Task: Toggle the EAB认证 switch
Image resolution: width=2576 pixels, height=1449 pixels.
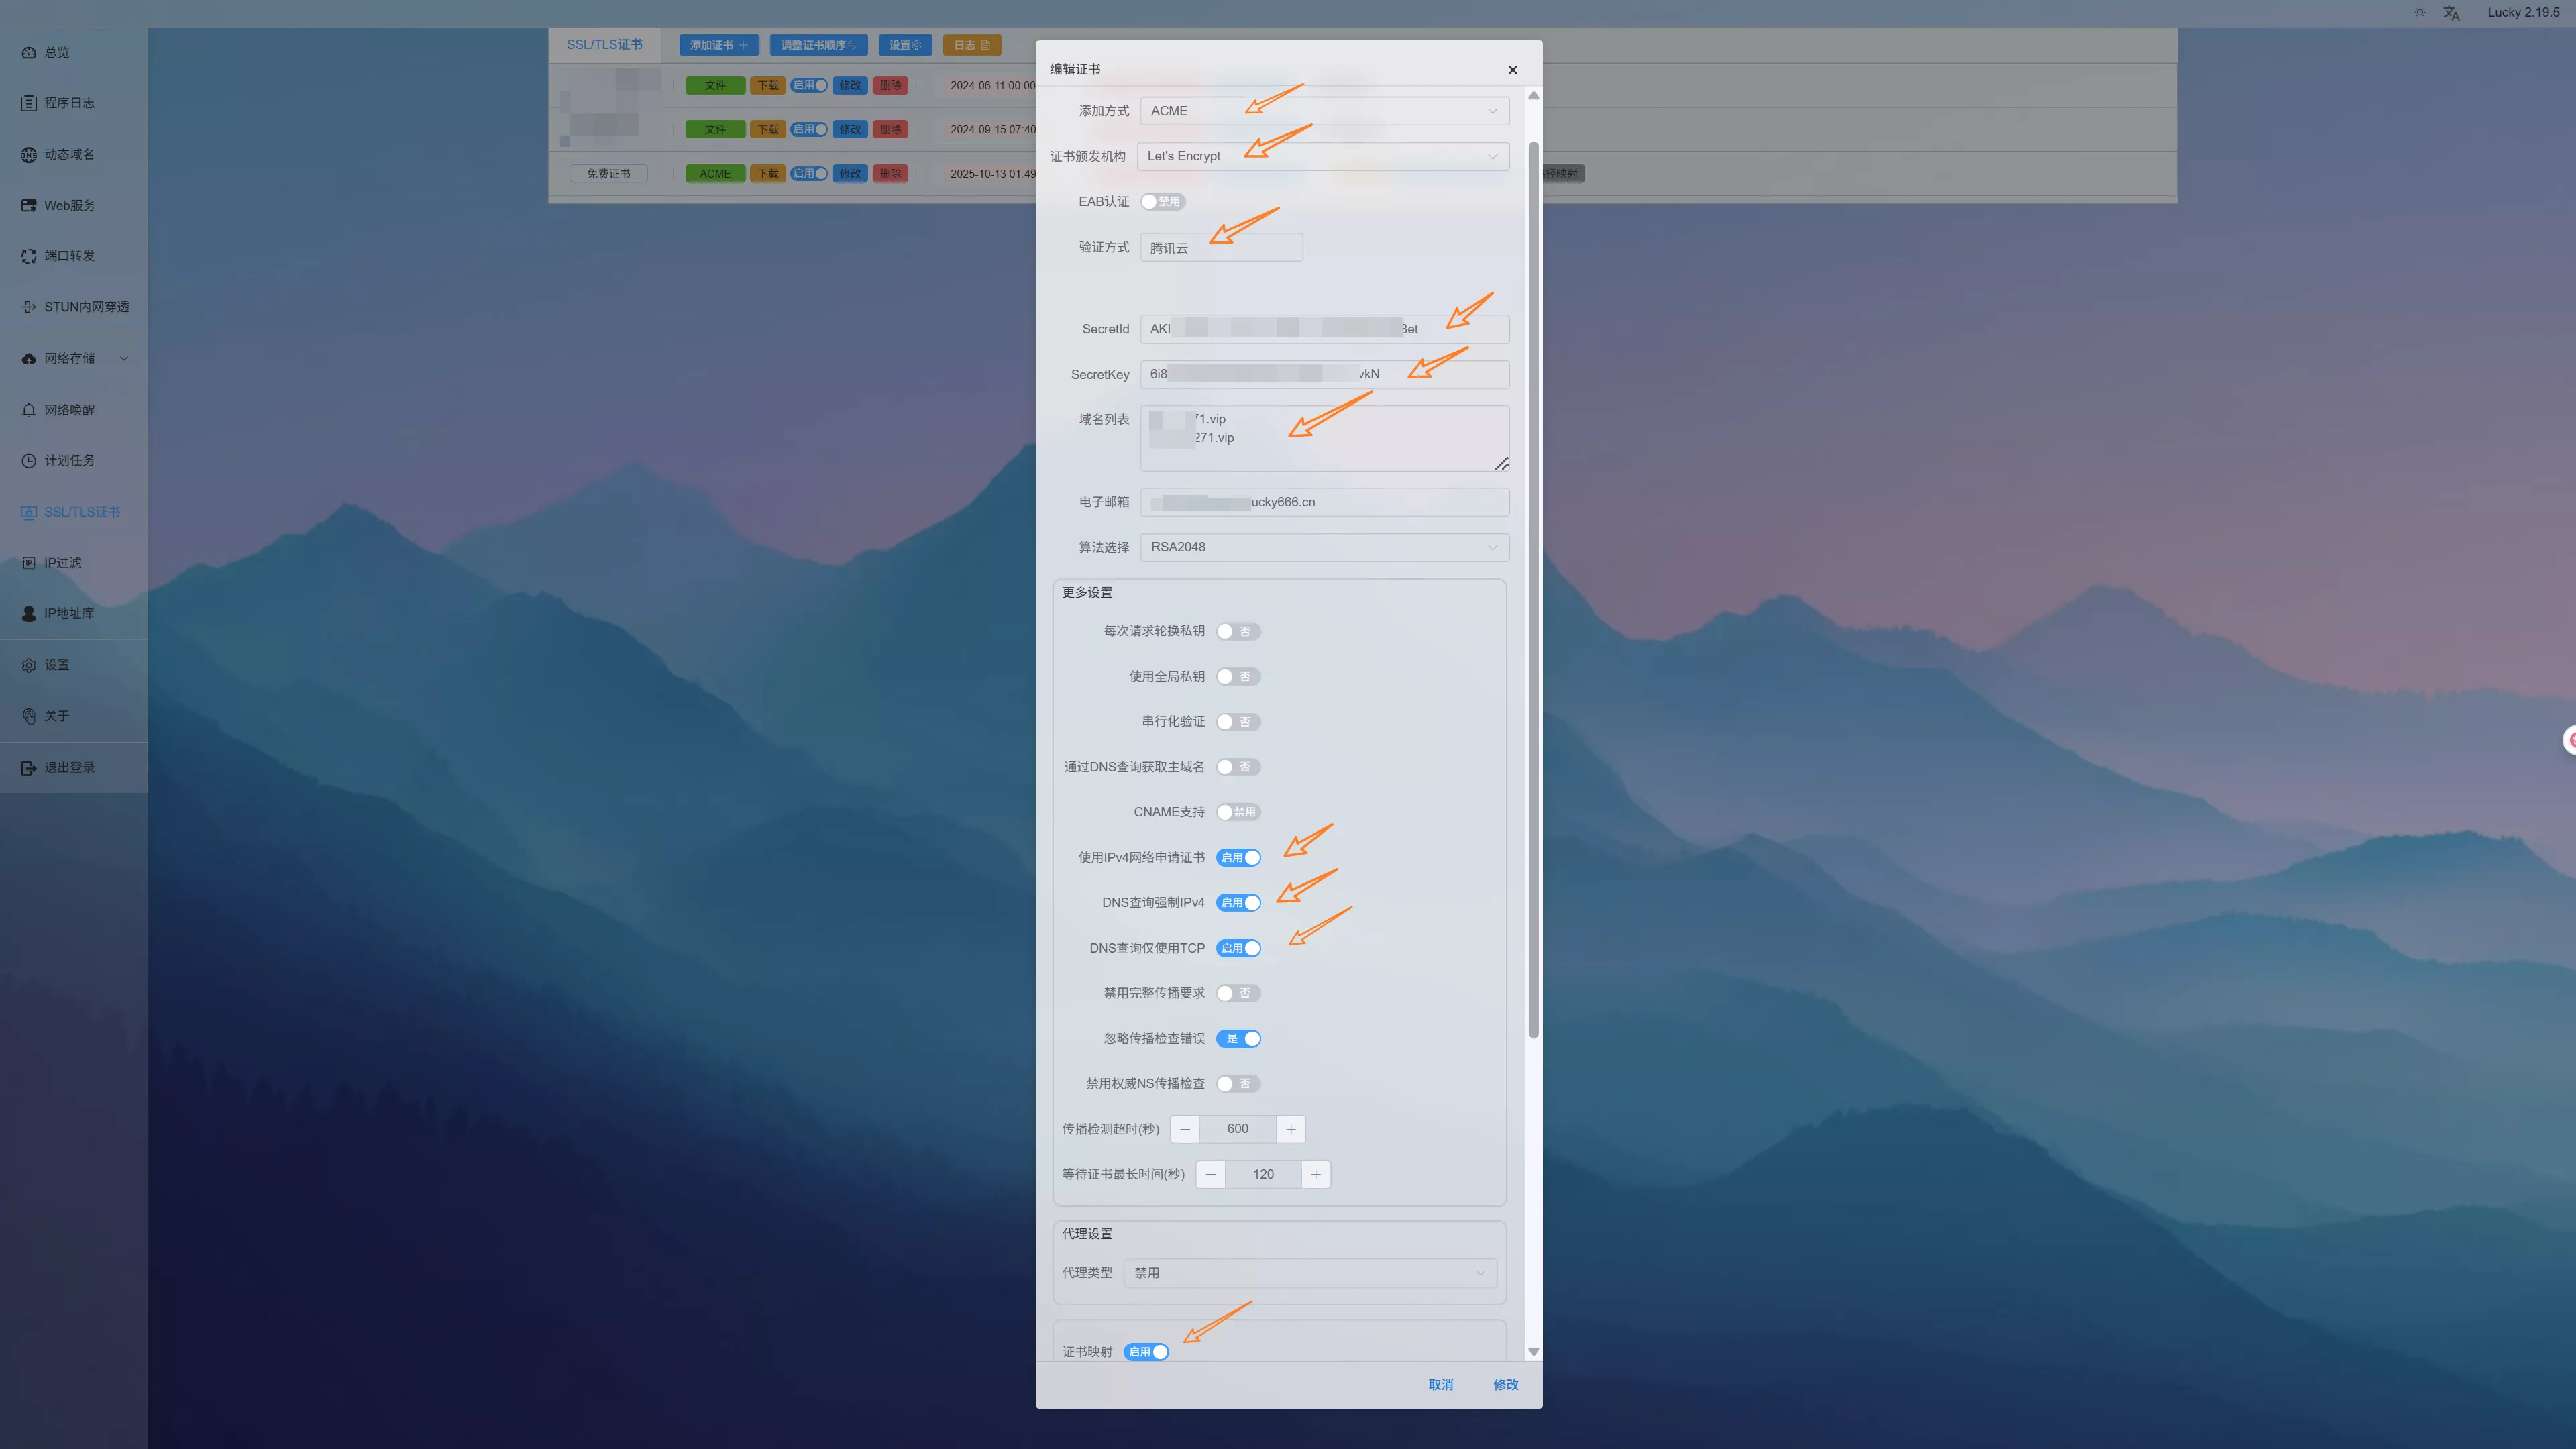Action: 1162,202
